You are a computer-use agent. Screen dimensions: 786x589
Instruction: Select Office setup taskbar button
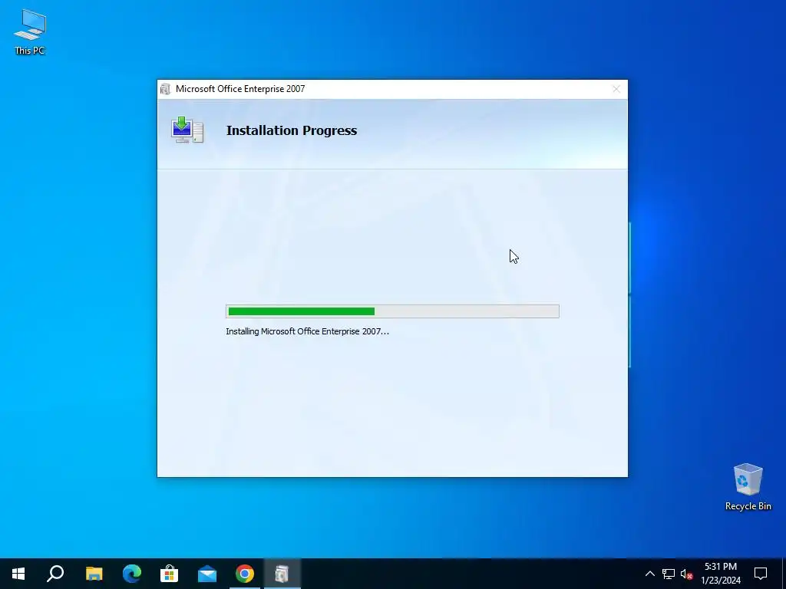coord(282,574)
